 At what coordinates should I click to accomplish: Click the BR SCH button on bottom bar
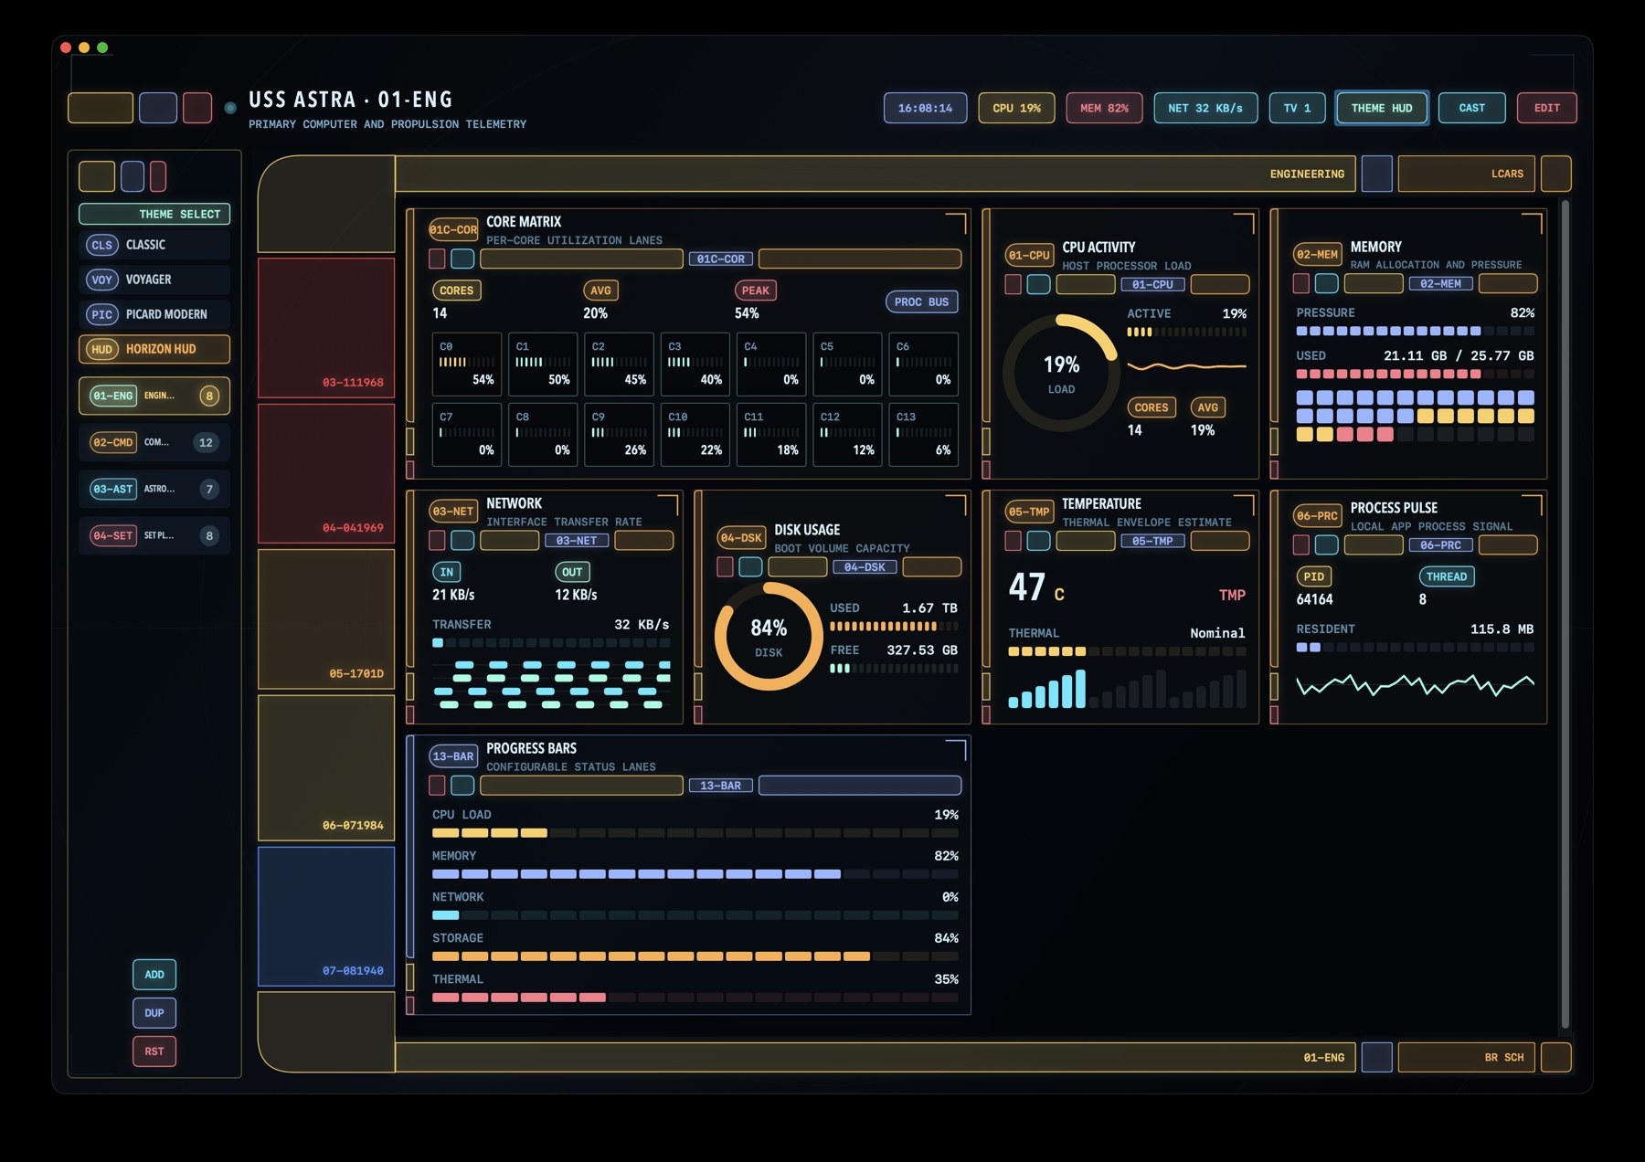(x=1466, y=1057)
